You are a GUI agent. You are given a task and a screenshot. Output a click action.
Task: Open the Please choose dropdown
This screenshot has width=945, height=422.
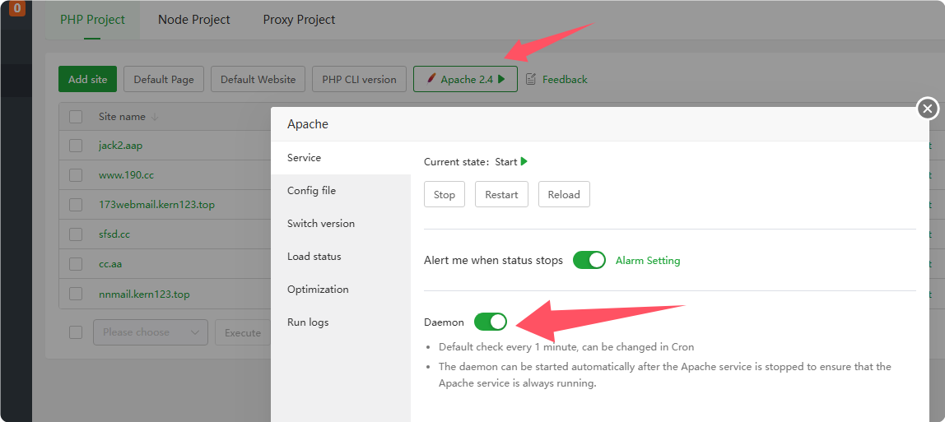150,332
